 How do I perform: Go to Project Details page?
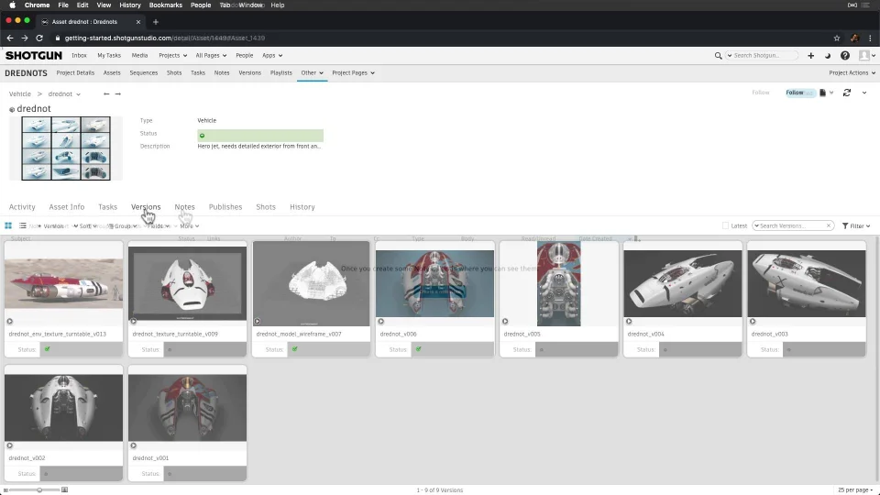pyautogui.click(x=75, y=73)
